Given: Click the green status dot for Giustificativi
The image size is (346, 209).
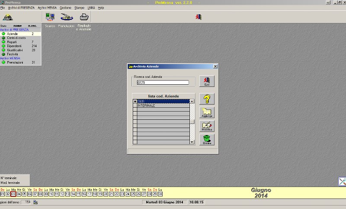Looking at the screenshot, I should [x=3, y=50].
